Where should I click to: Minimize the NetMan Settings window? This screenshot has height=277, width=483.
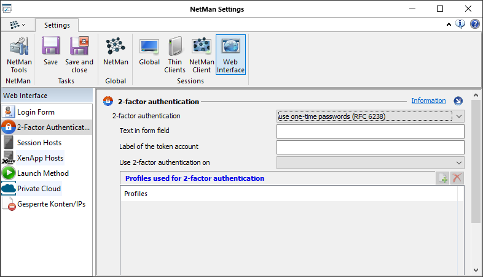[x=412, y=9]
